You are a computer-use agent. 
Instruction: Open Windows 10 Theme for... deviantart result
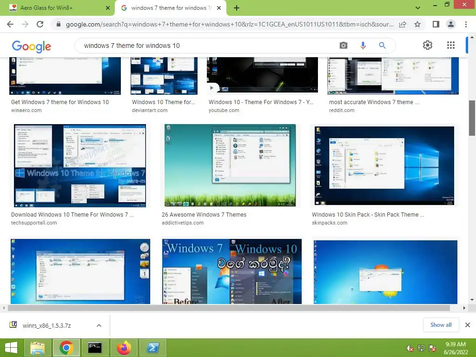tap(163, 102)
